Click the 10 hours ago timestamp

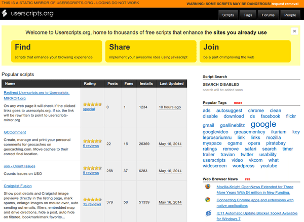coord(170,107)
